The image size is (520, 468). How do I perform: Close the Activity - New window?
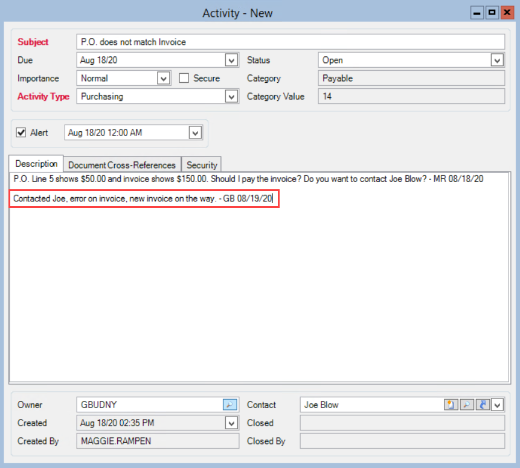[x=507, y=13]
